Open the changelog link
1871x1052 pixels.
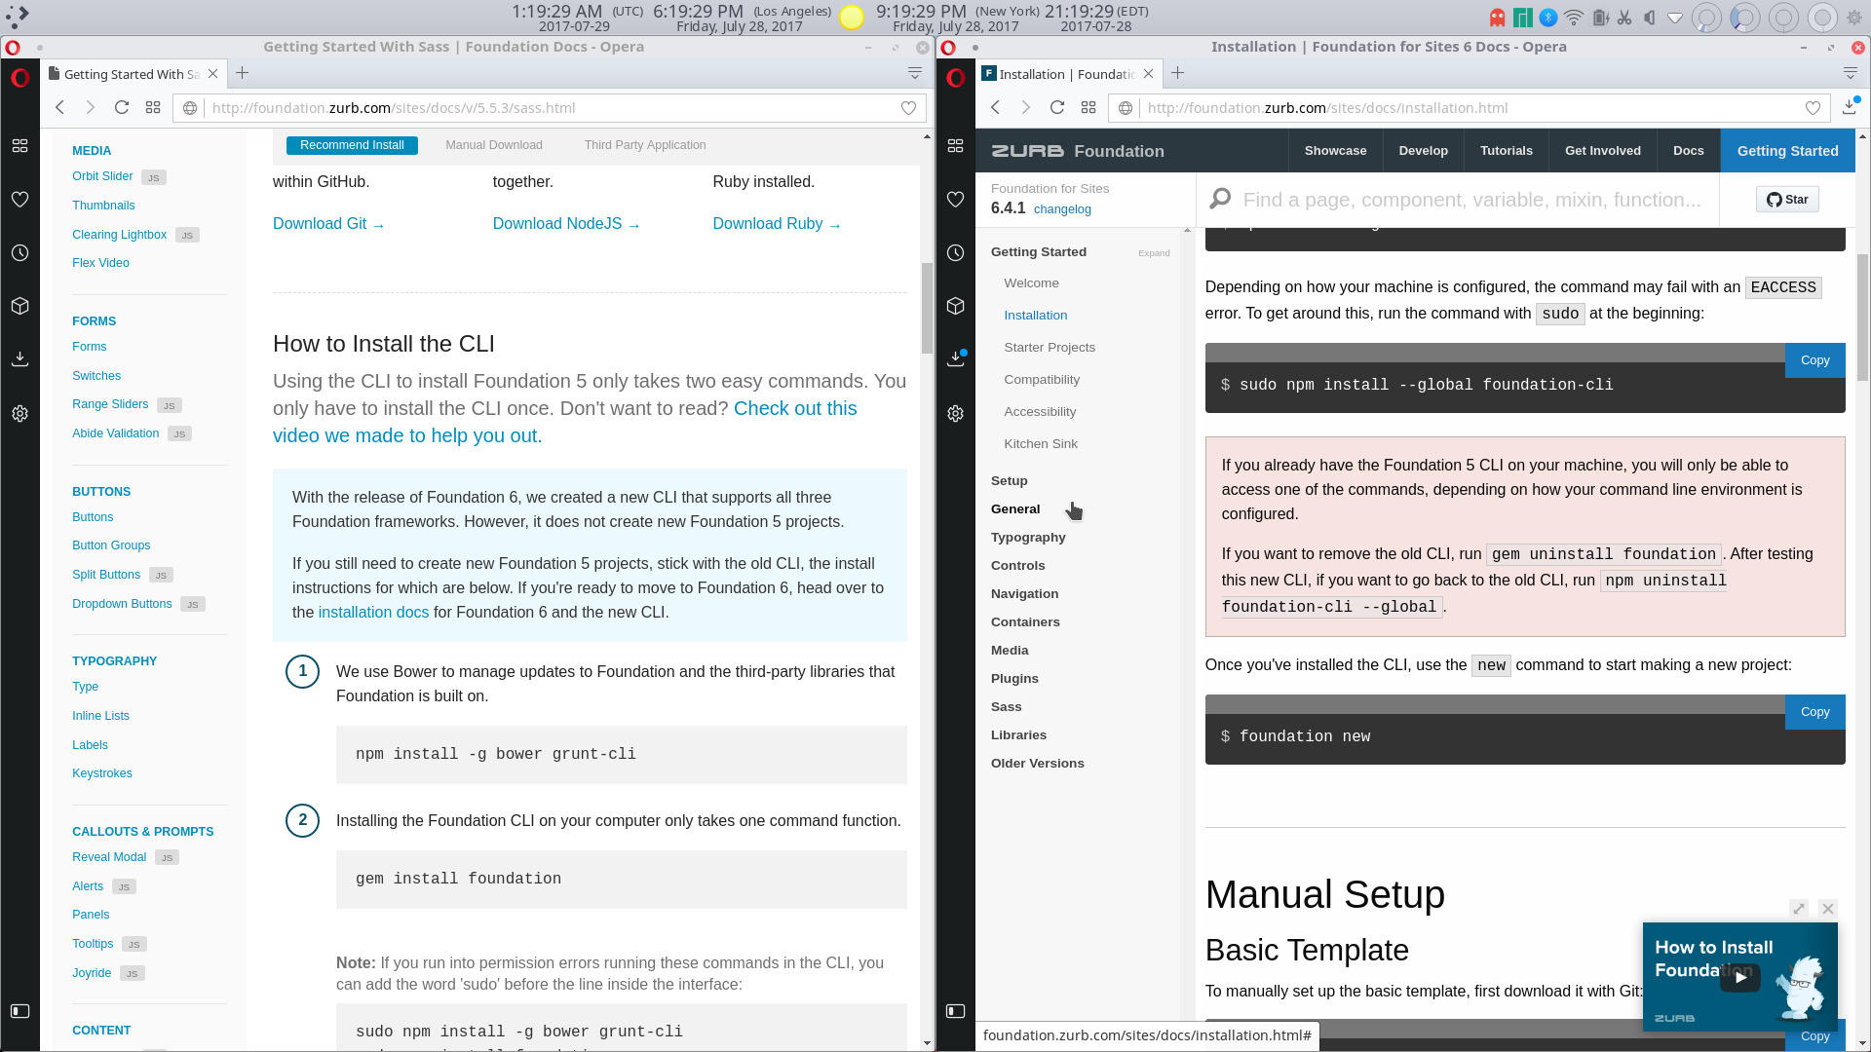pyautogui.click(x=1062, y=209)
